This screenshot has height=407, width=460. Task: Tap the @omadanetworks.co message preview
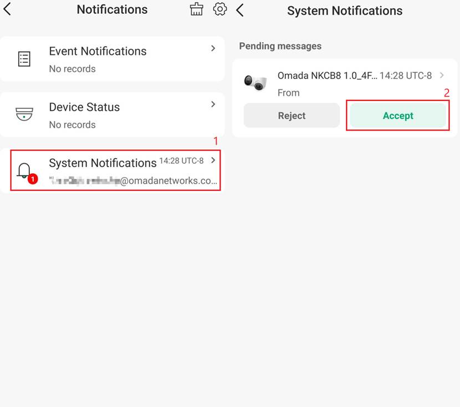pos(133,180)
